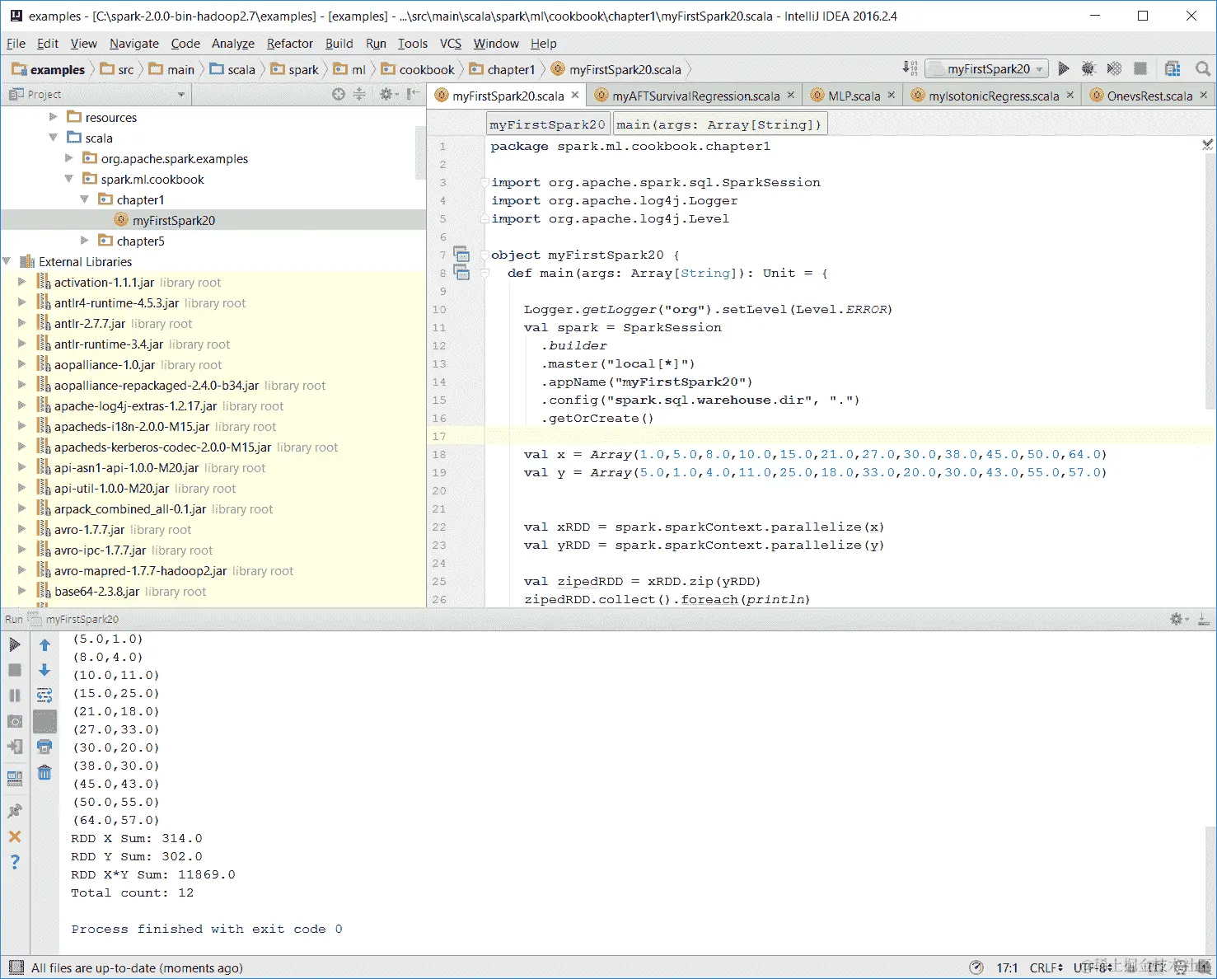Clear console with trash can icon
The height and width of the screenshot is (979, 1217).
tap(44, 772)
